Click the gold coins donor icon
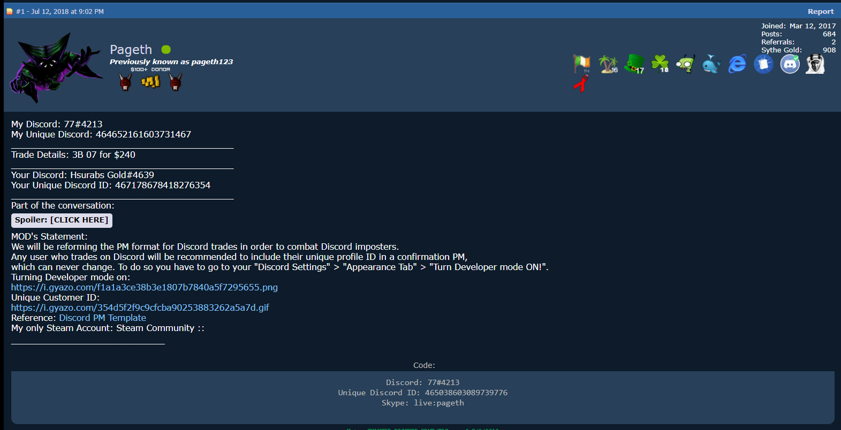The width and height of the screenshot is (841, 430). 150,82
